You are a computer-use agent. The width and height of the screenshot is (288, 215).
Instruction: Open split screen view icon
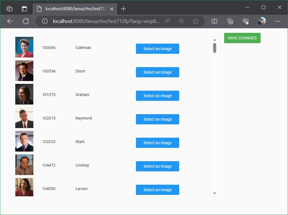[x=214, y=21]
